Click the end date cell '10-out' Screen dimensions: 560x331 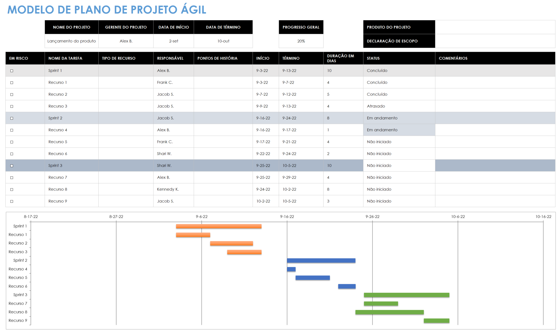(x=223, y=41)
